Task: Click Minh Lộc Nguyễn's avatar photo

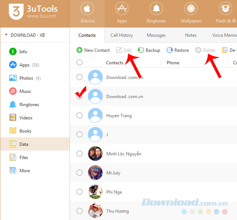Action: (x=95, y=154)
